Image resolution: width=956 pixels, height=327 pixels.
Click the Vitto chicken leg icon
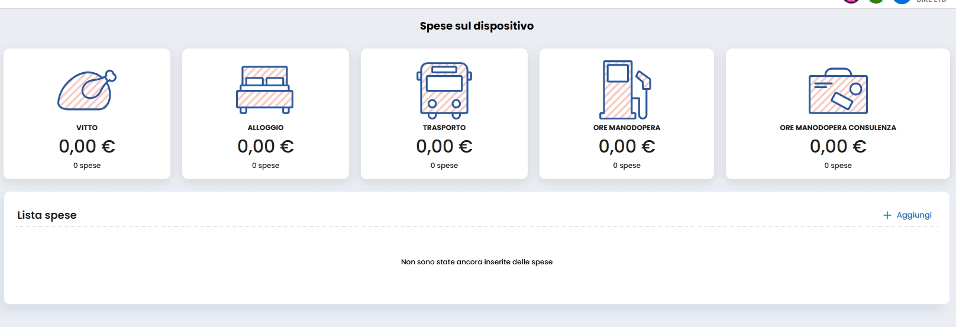click(87, 90)
